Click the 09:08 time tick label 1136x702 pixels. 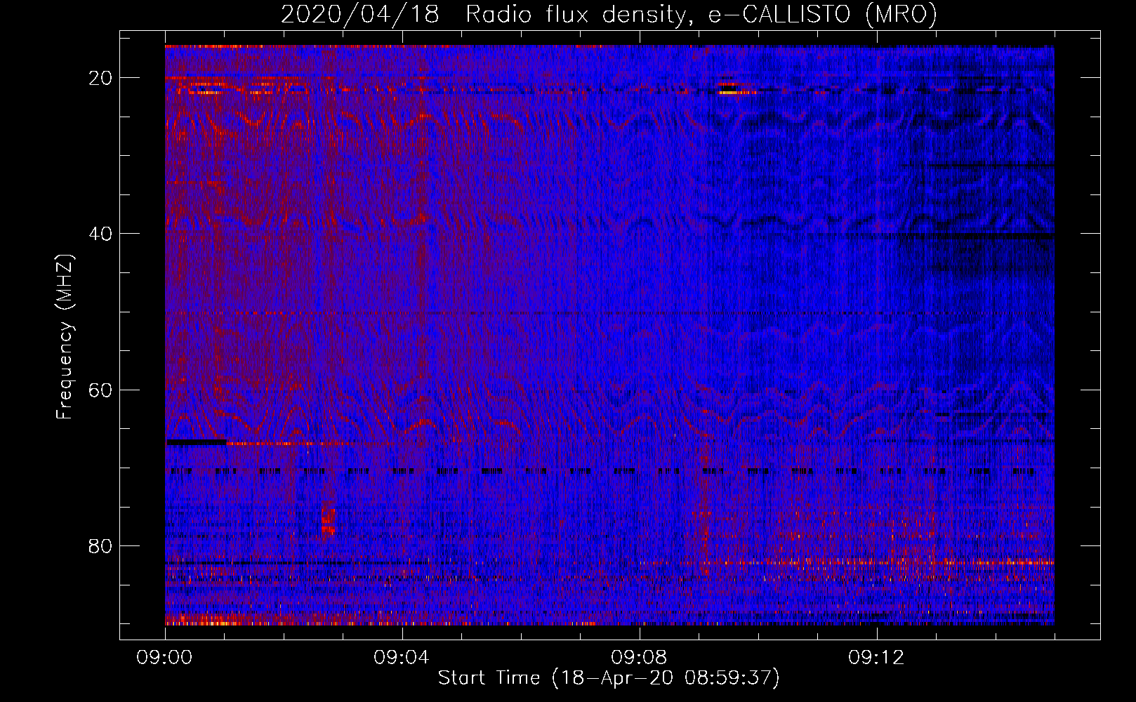point(639,658)
